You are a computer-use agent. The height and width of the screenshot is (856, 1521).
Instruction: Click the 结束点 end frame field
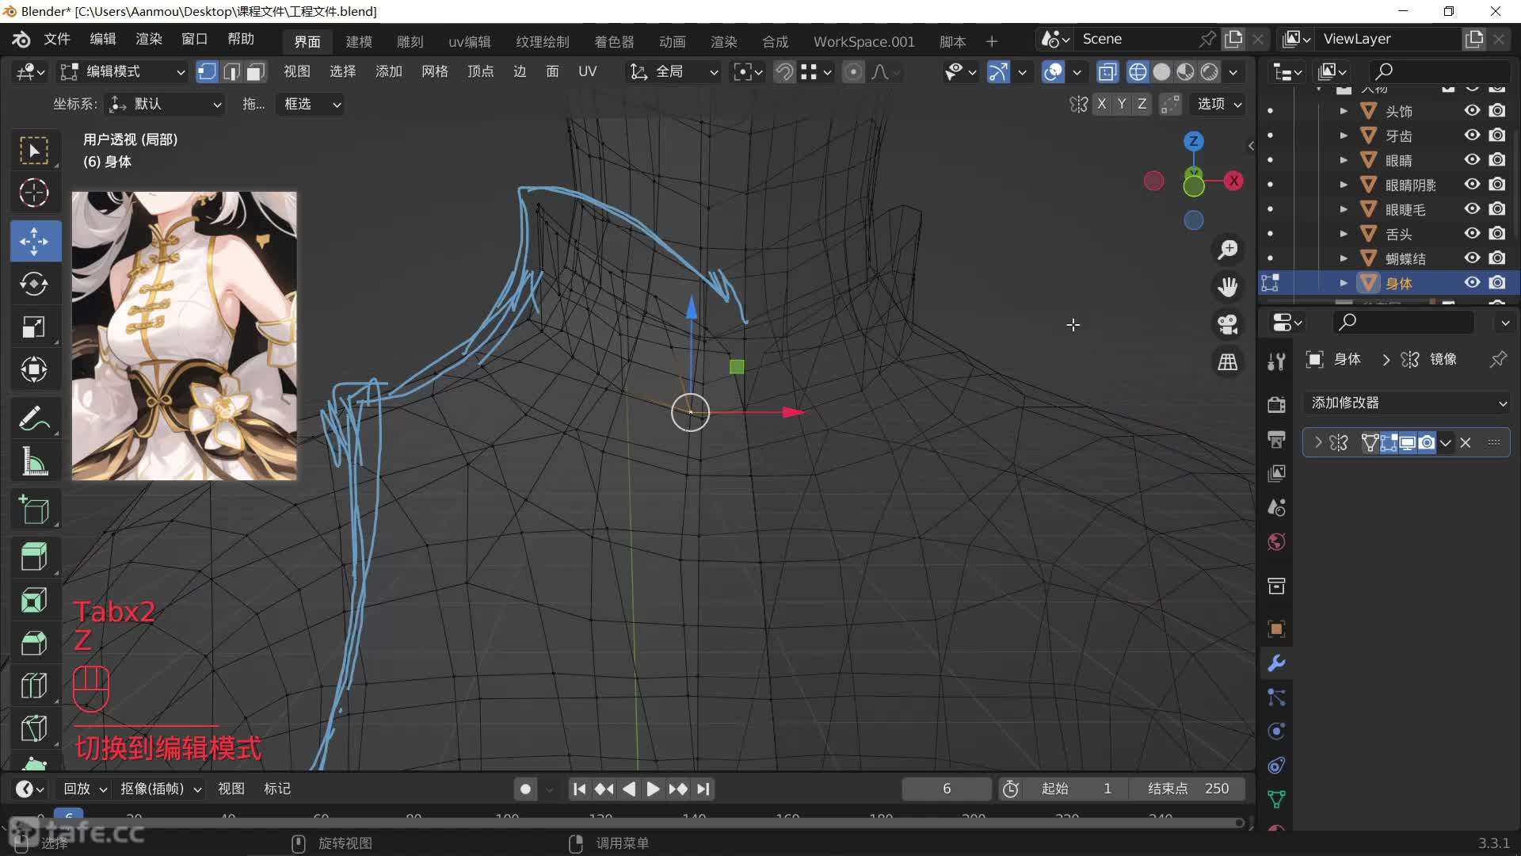(x=1188, y=789)
